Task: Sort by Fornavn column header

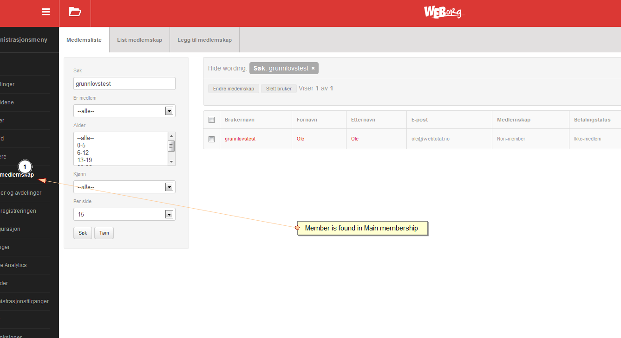Action: click(x=307, y=120)
